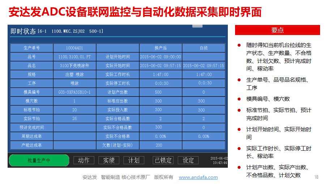
Task: Open the 计划 button
Action: (x=134, y=161)
